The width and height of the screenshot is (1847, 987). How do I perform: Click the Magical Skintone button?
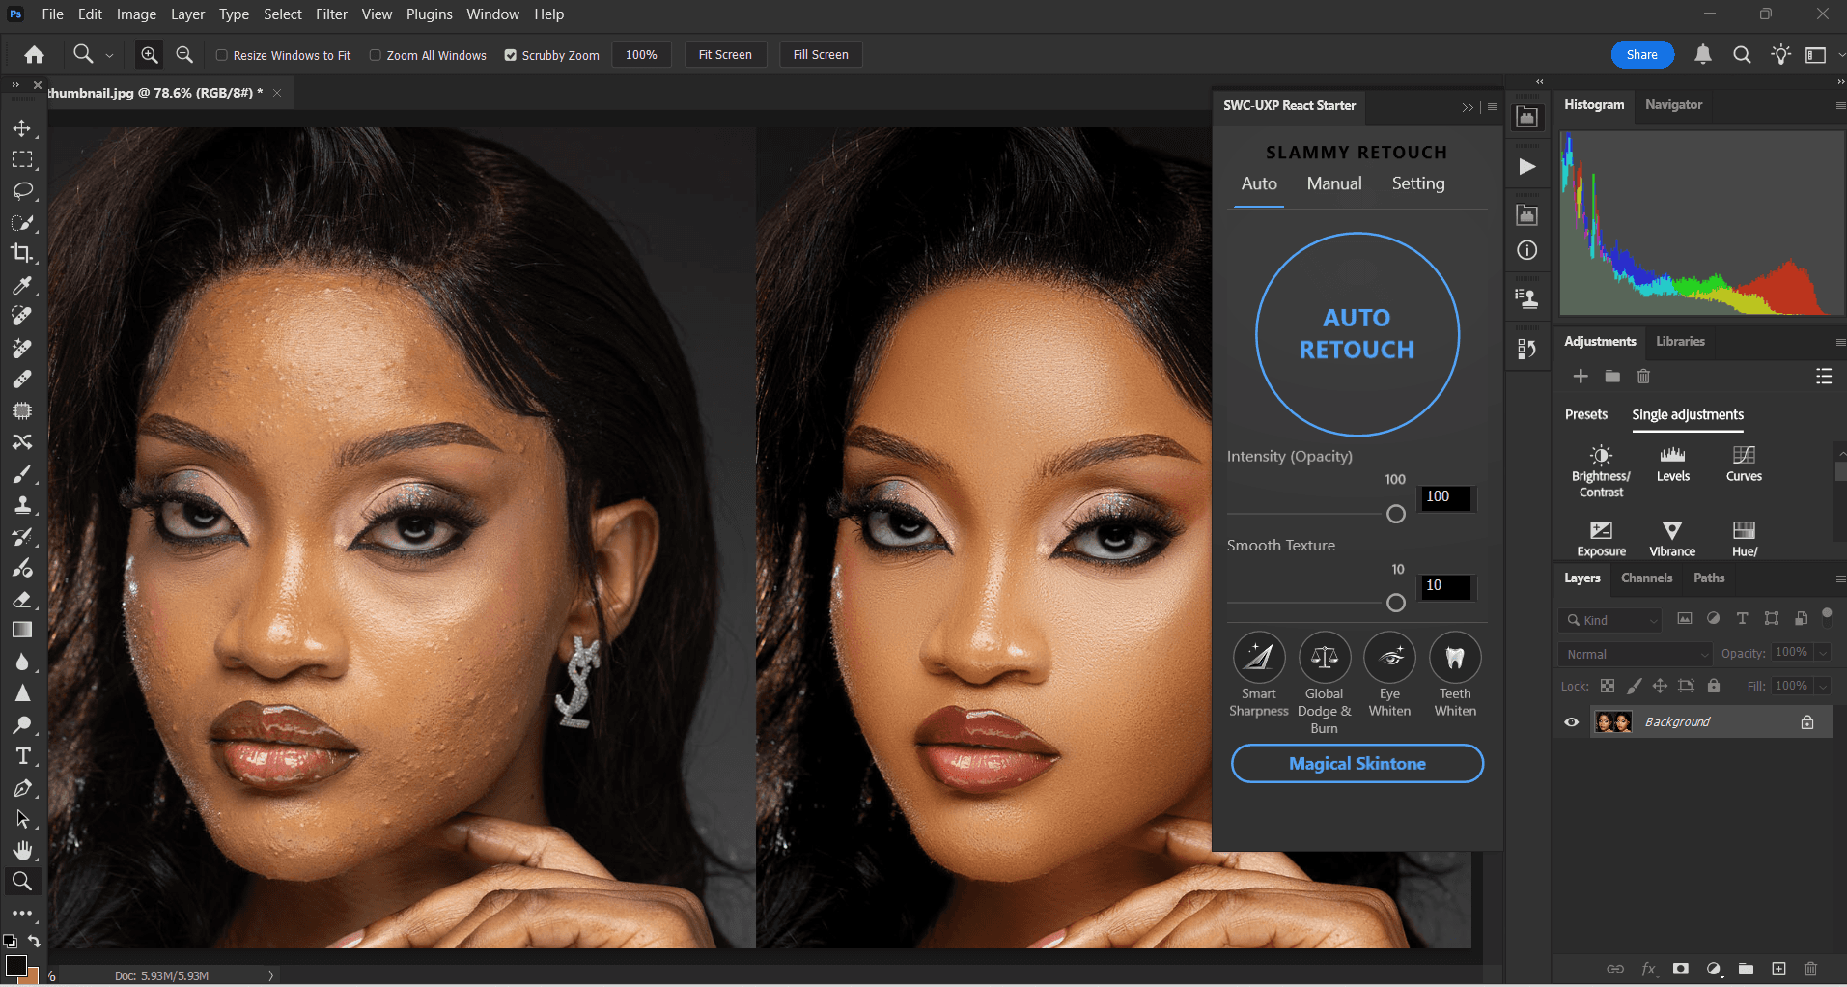tap(1357, 763)
